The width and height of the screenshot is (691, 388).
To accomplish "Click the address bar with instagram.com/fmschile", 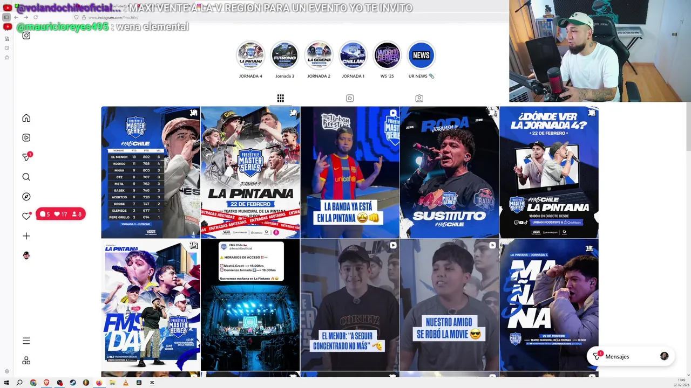I will tap(292, 17).
